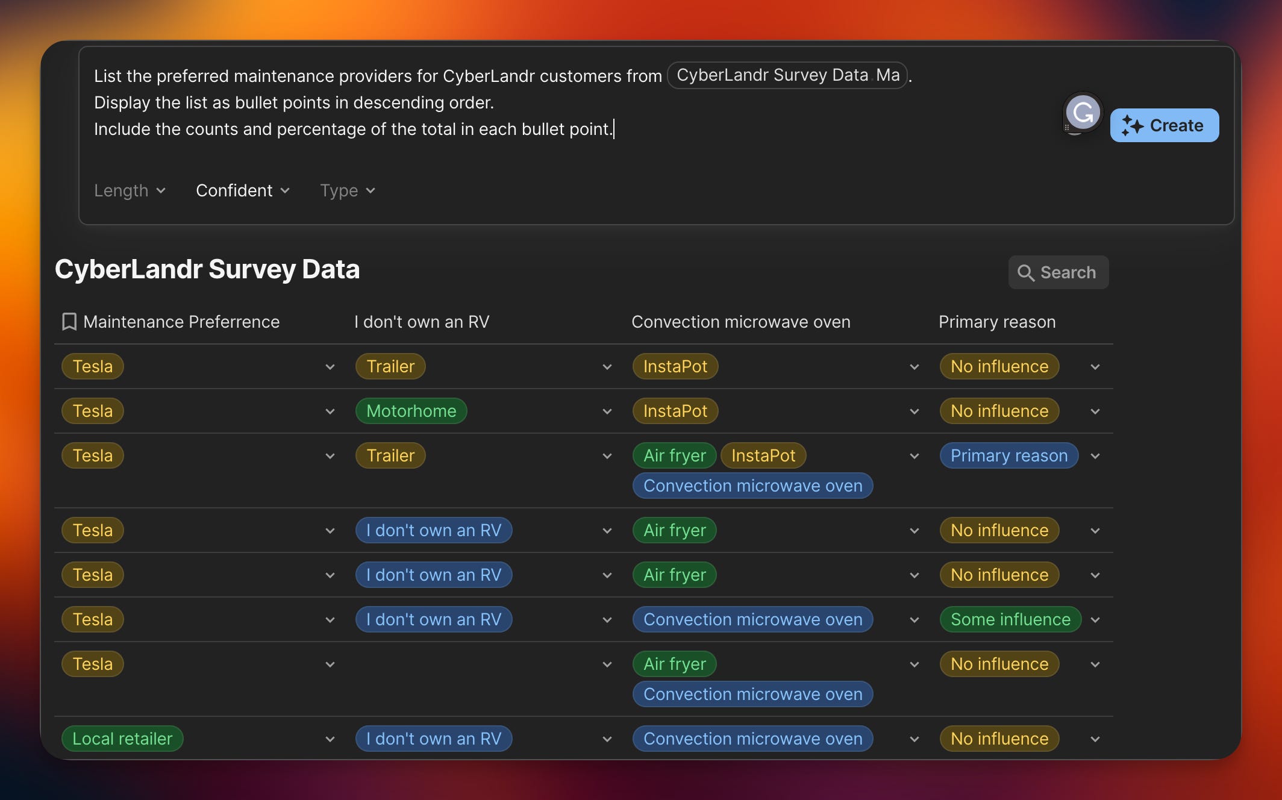This screenshot has width=1282, height=800.
Task: Expand the Primary reason chevron in the first row
Action: click(x=1095, y=366)
